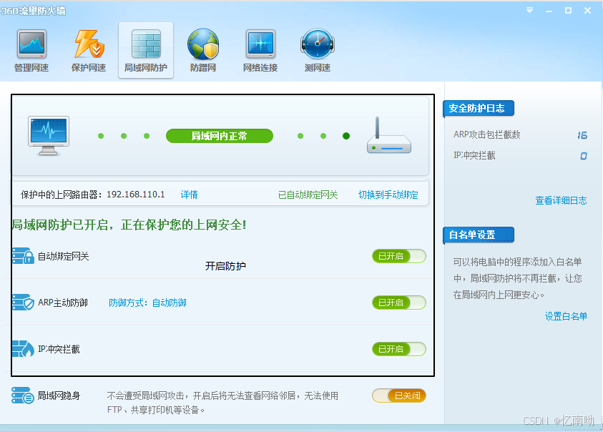Open the 保护网速 lightning shield icon

pos(89,50)
